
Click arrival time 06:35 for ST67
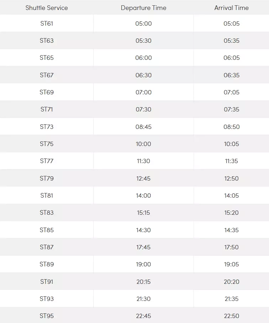click(x=231, y=75)
